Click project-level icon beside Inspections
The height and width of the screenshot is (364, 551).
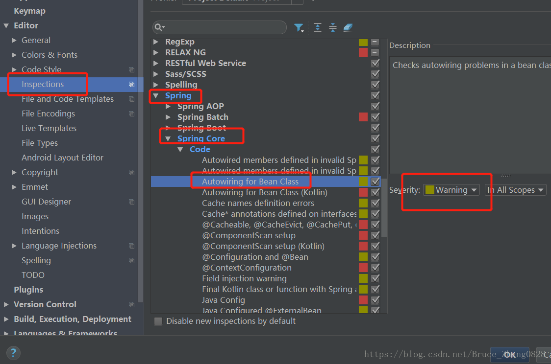click(x=131, y=84)
